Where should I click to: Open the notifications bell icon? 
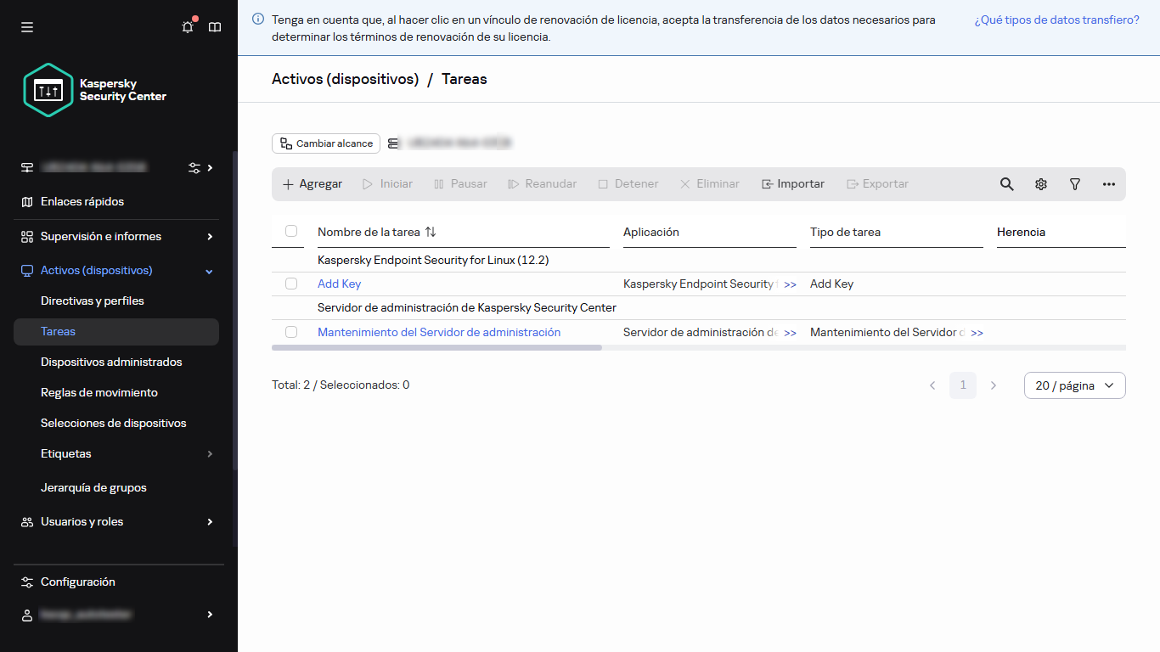click(x=188, y=27)
